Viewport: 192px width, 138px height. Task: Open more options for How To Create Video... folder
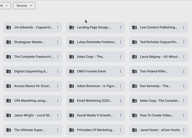pyautogui.click(x=184, y=115)
